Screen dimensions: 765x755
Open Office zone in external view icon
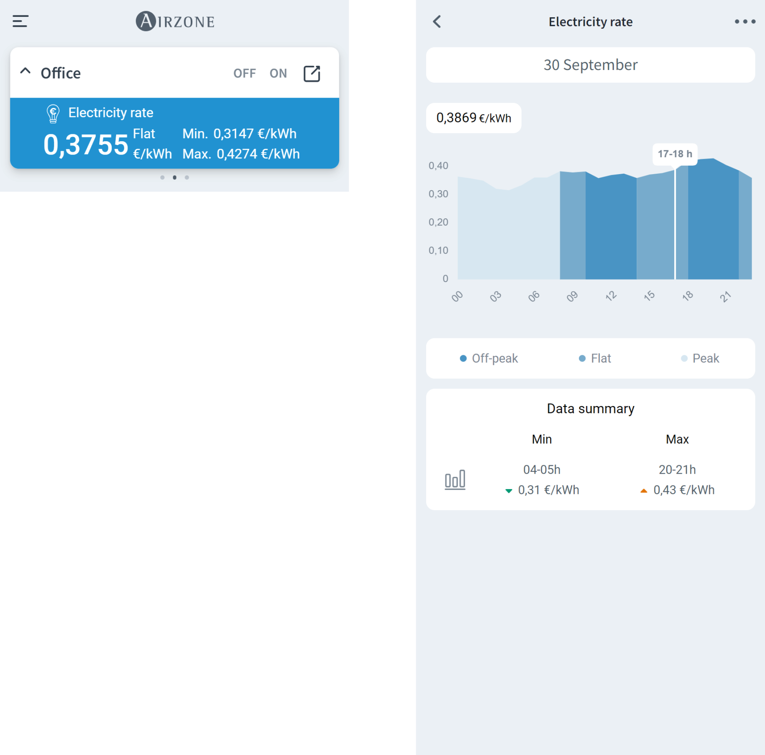312,73
